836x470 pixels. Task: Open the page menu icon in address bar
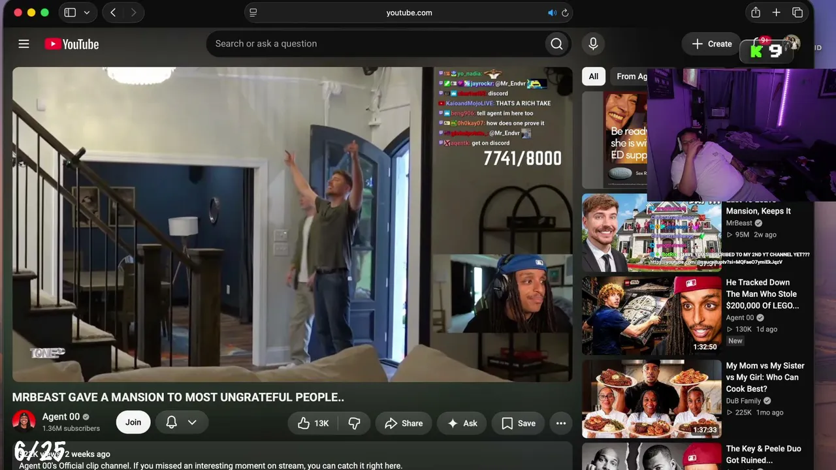pos(253,12)
